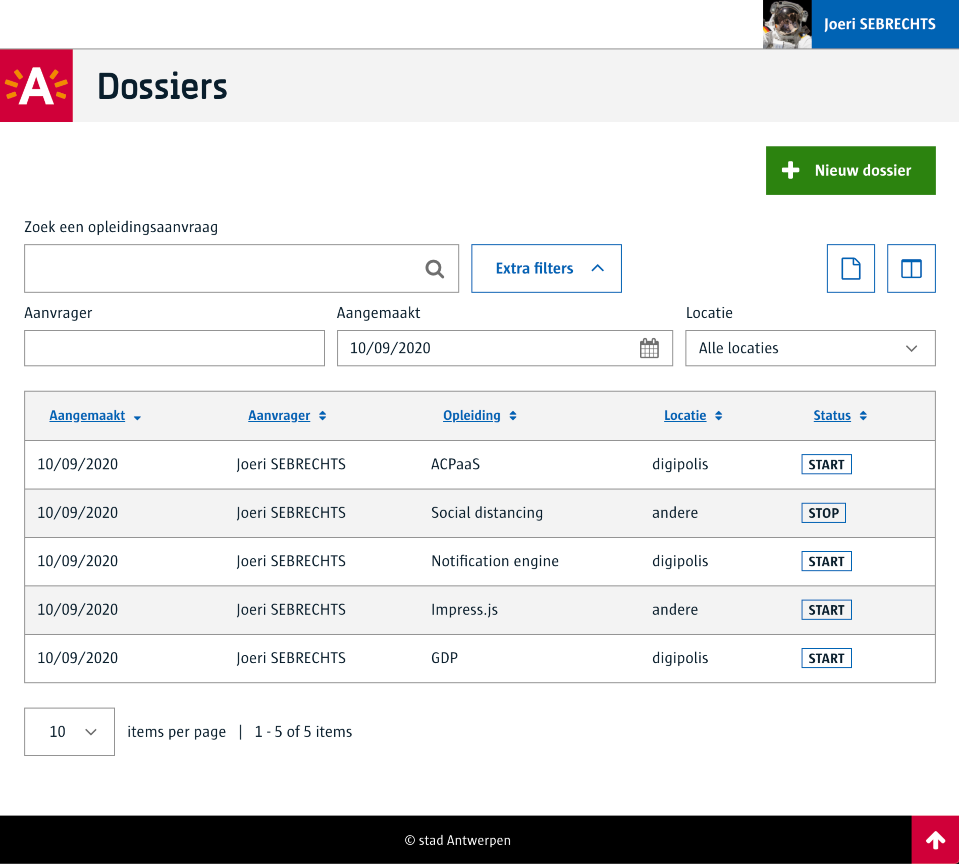Viewport: 959px width, 864px height.
Task: Click the search magnifier icon
Action: 434,269
